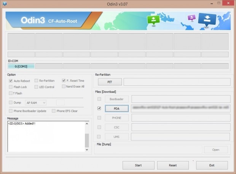Open the AP RAM dropdown

35,102
